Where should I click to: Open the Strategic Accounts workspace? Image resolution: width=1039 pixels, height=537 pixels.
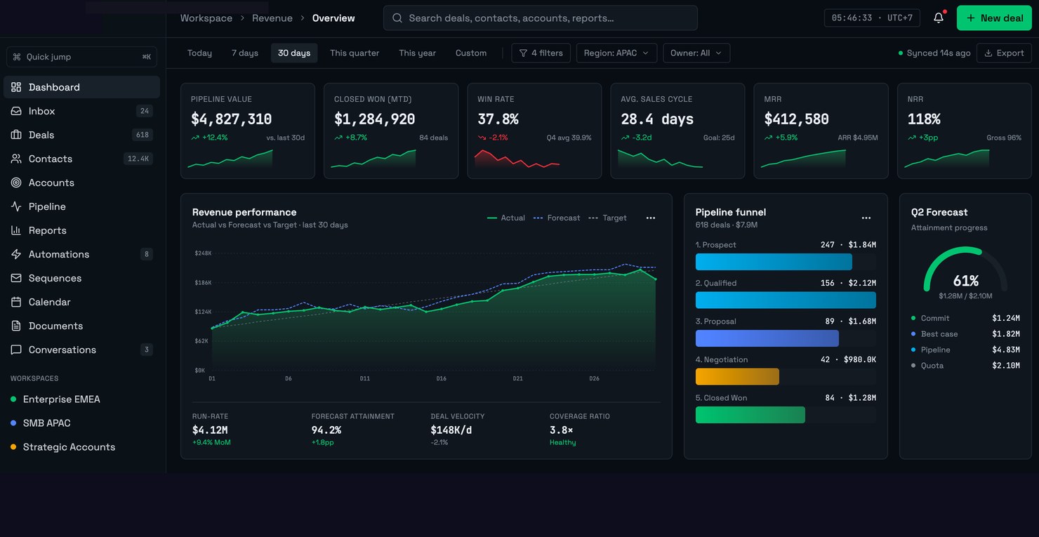click(83, 447)
